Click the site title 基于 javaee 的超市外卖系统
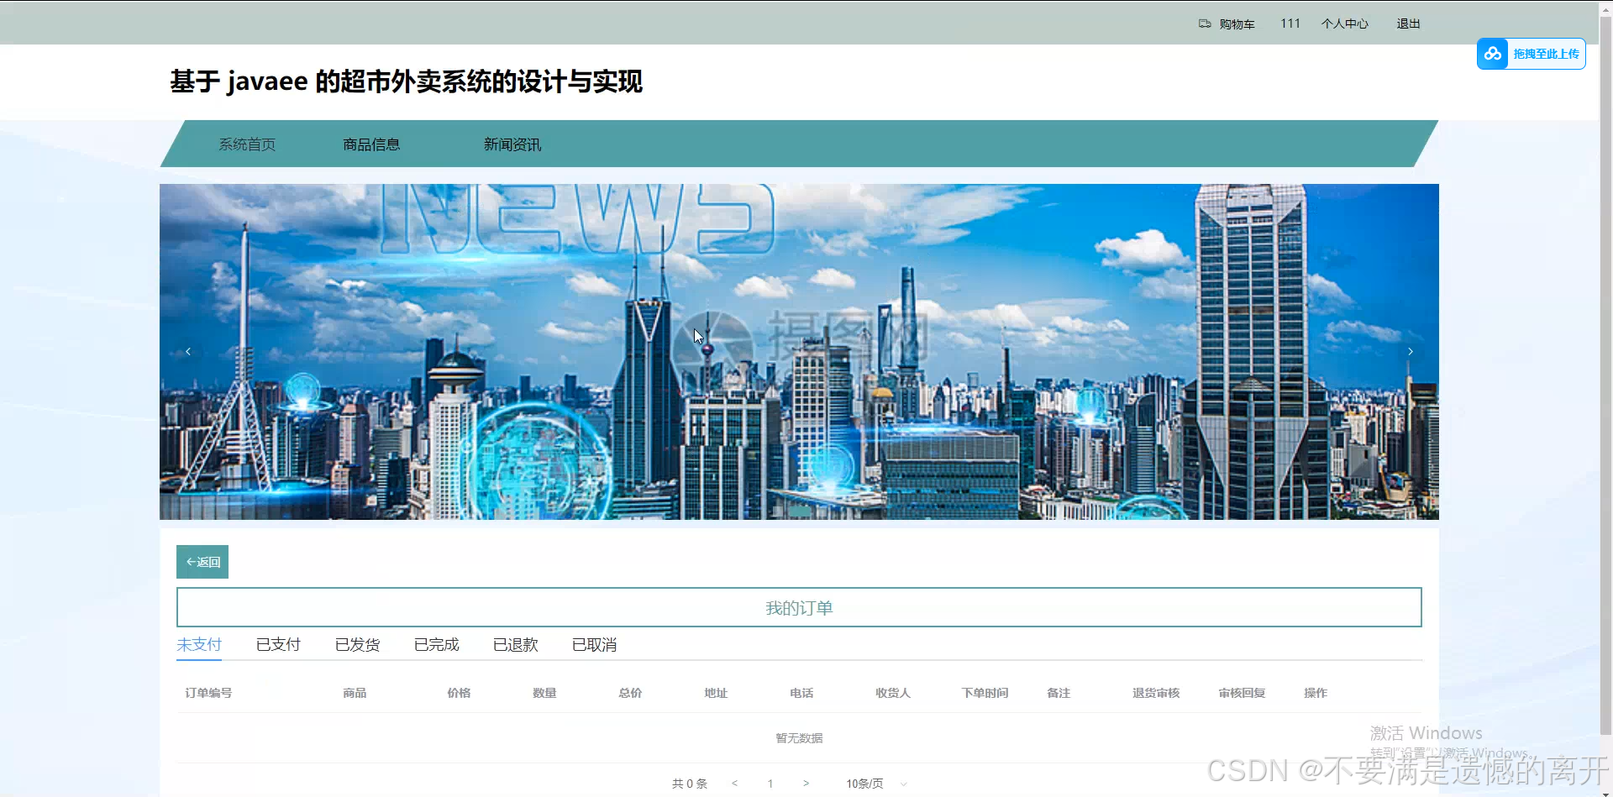Screen dimensions: 1613x797 406,81
